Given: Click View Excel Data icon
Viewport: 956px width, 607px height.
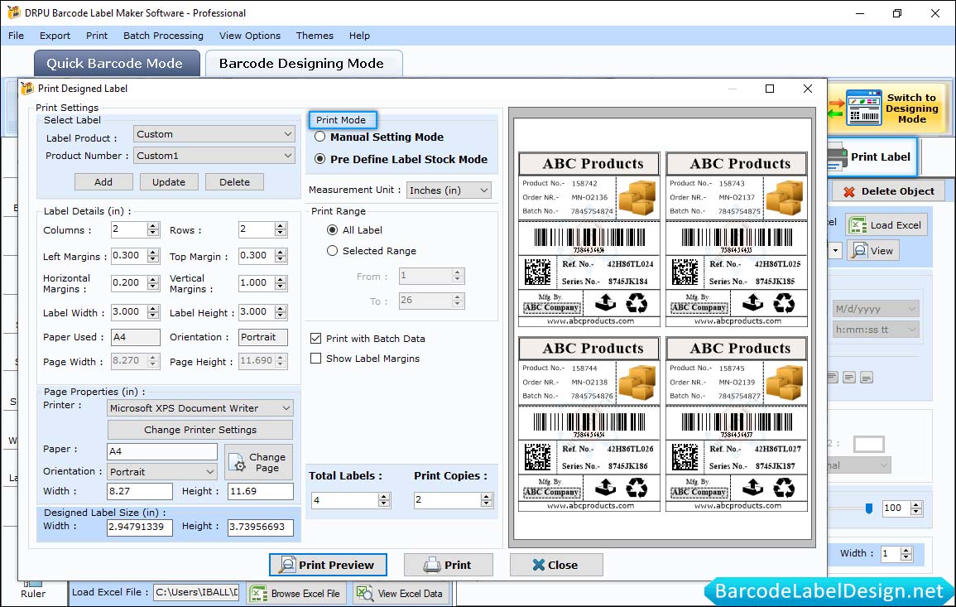Looking at the screenshot, I should pos(364,594).
